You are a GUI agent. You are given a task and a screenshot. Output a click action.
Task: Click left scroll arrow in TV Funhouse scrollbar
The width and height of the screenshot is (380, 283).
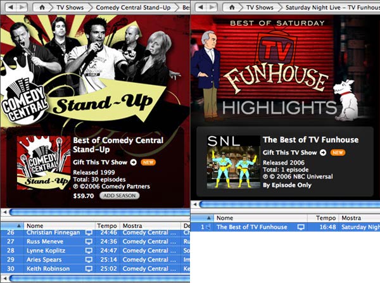(x=195, y=204)
